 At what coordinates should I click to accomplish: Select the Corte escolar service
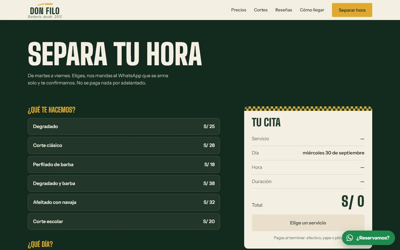[124, 221]
